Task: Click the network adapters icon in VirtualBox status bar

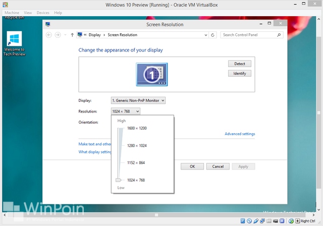Action: (262, 221)
